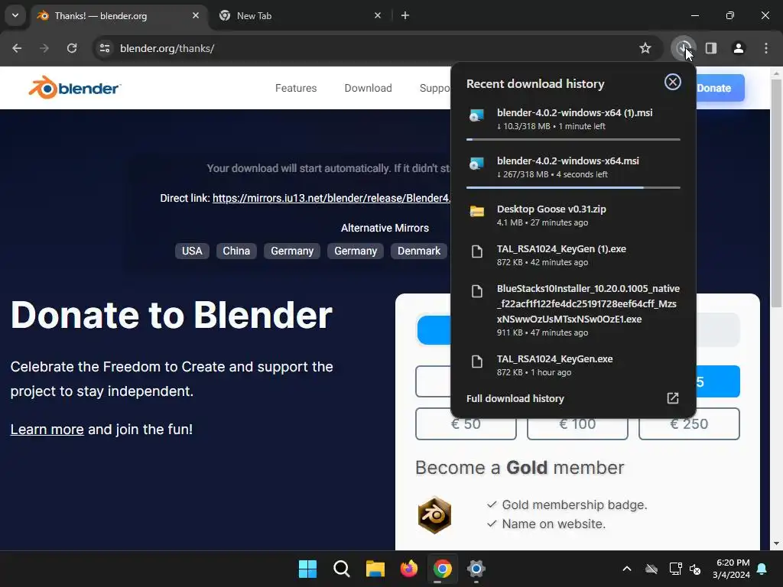783x587 pixels.
Task: Click the Donate button in header
Action: (x=720, y=88)
